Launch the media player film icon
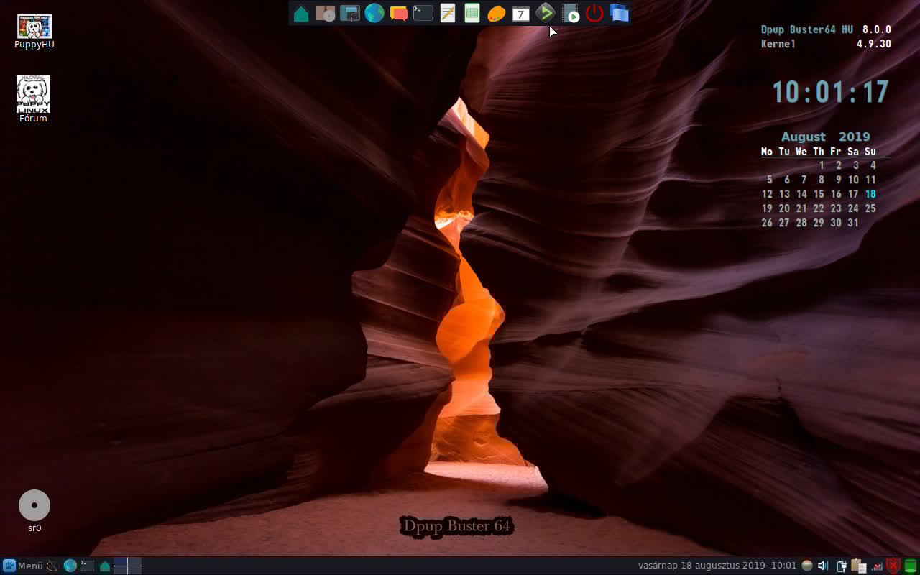 [570, 13]
